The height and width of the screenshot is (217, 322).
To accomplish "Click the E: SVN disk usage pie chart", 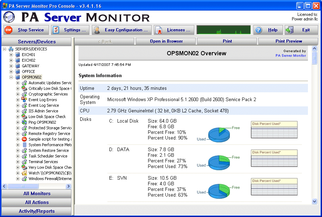I will coord(219,191).
